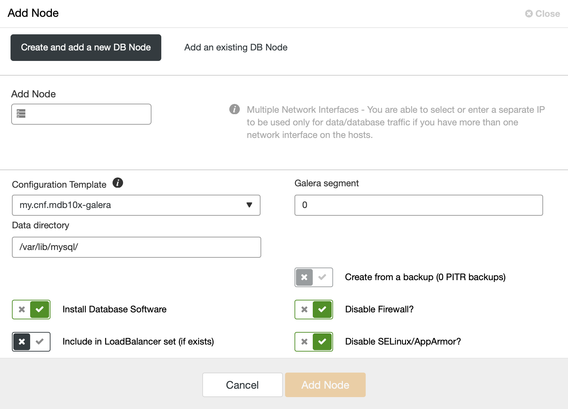Open the Configuration Template dropdown

136,205
